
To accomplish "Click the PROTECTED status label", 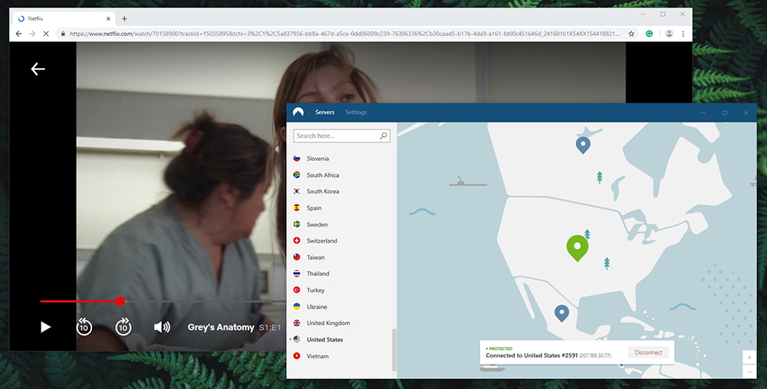I will (x=499, y=348).
